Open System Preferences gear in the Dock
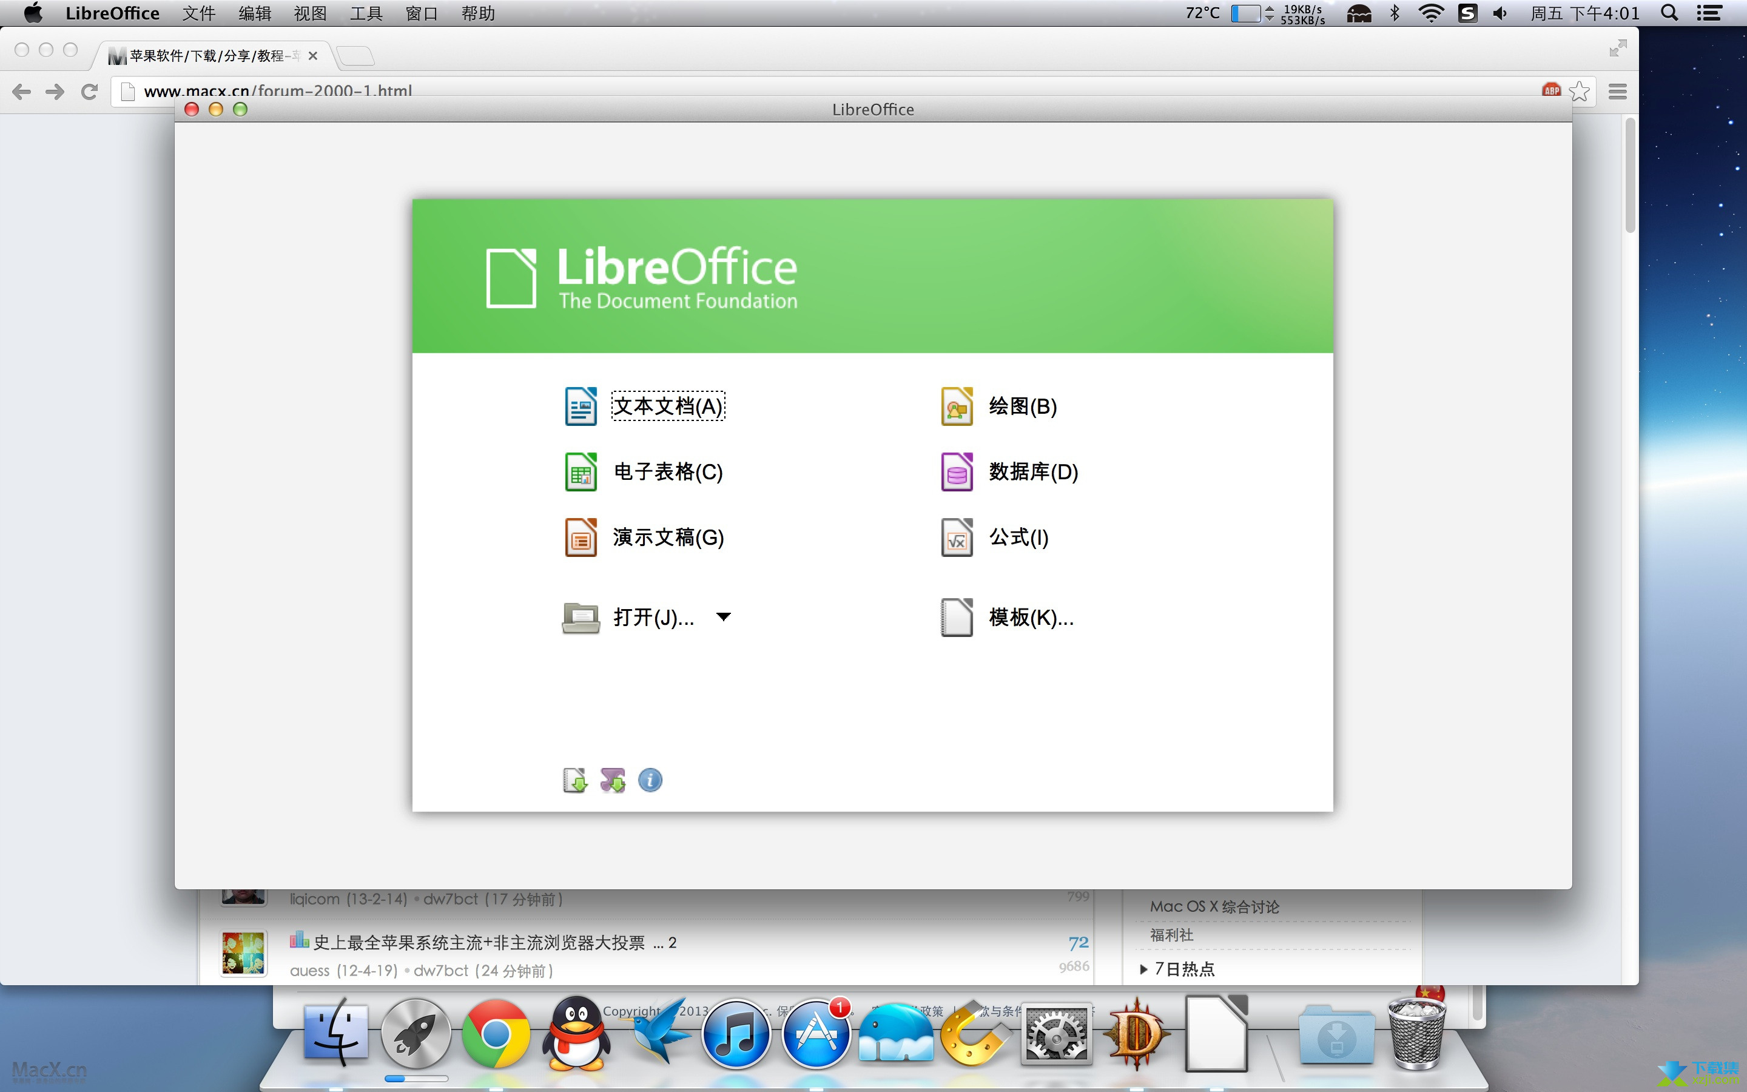The width and height of the screenshot is (1747, 1092). 1056,1034
